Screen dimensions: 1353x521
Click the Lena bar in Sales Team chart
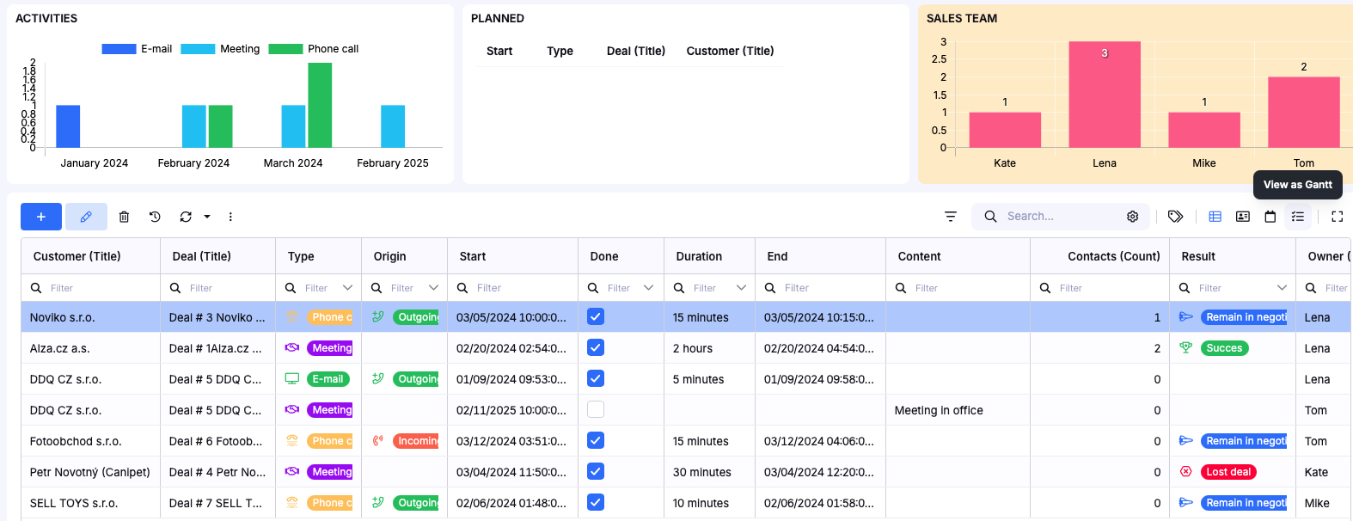1105,95
